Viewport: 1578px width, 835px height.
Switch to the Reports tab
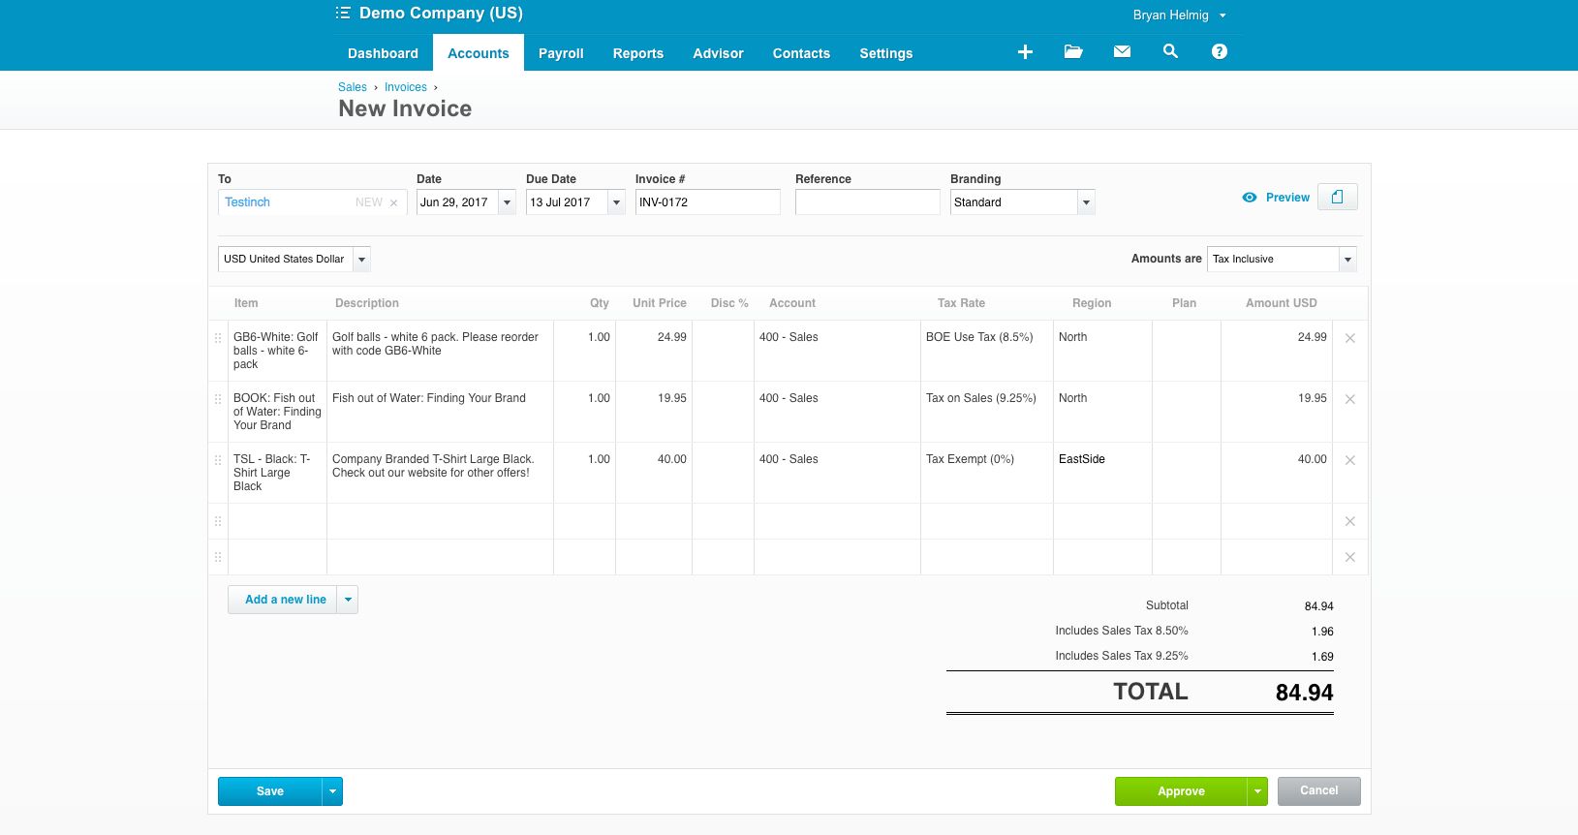pos(637,53)
